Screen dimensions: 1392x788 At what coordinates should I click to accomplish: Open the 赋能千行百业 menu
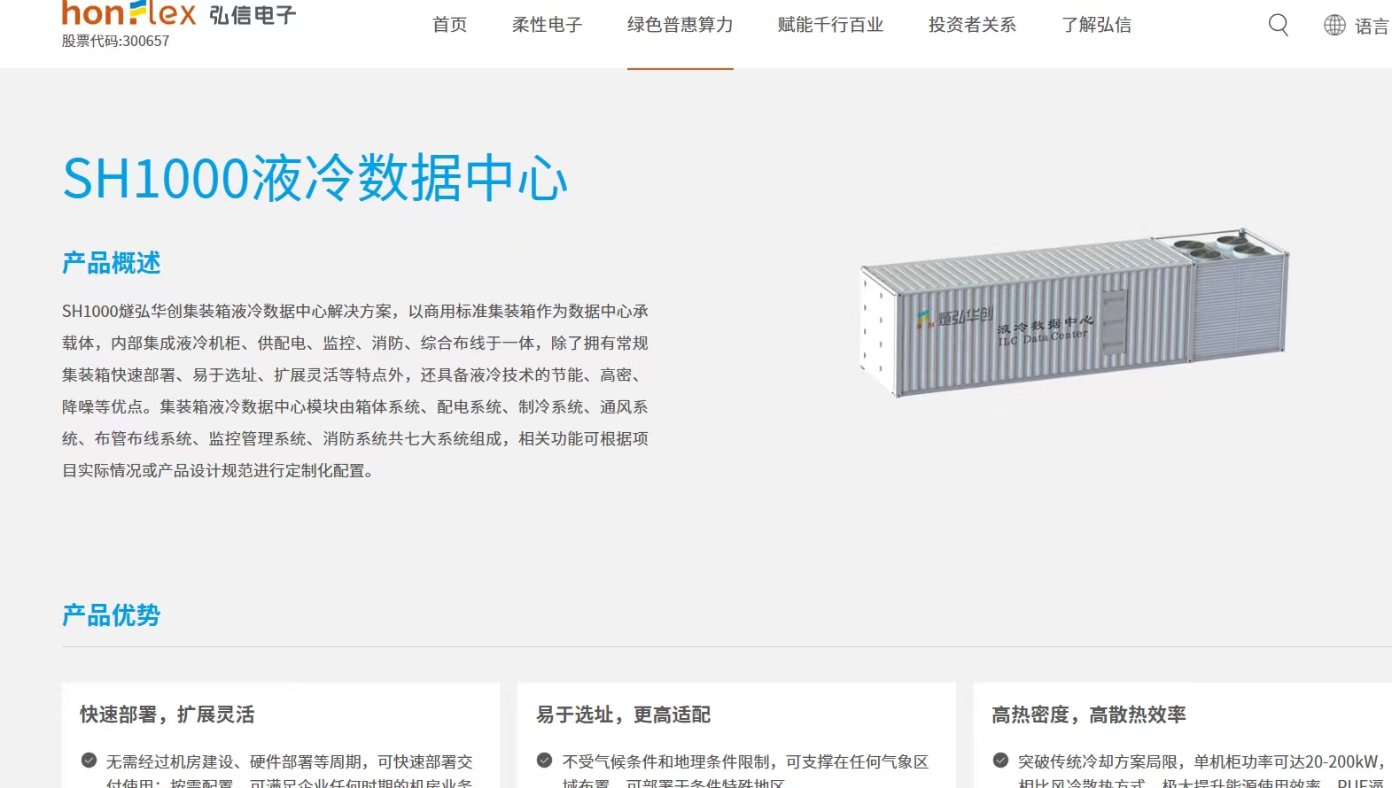tap(831, 25)
